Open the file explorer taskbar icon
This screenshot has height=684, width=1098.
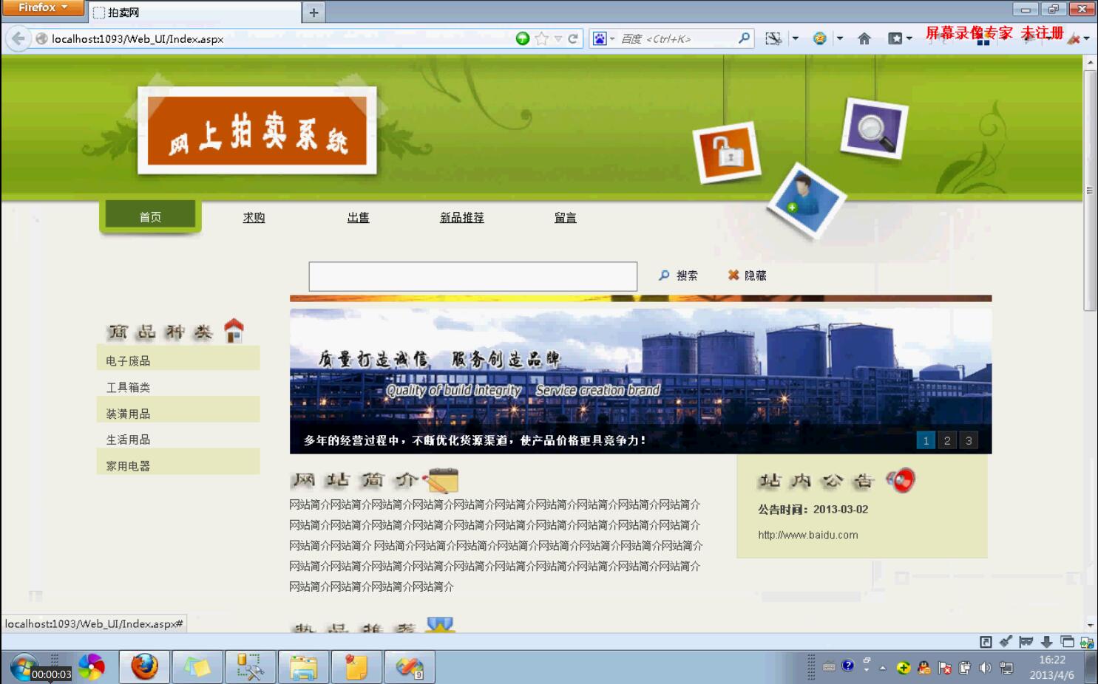pyautogui.click(x=303, y=667)
